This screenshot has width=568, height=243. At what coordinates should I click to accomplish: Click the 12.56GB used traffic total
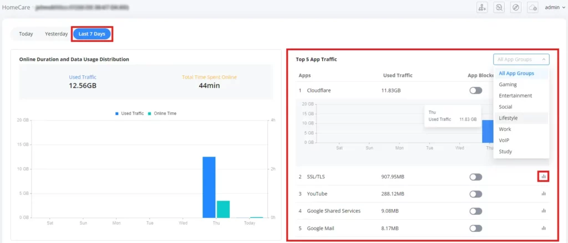pyautogui.click(x=83, y=86)
